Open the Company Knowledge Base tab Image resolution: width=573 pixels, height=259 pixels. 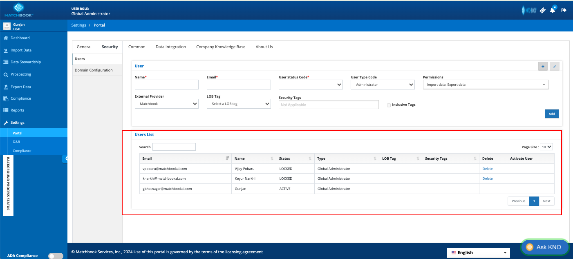click(x=221, y=47)
